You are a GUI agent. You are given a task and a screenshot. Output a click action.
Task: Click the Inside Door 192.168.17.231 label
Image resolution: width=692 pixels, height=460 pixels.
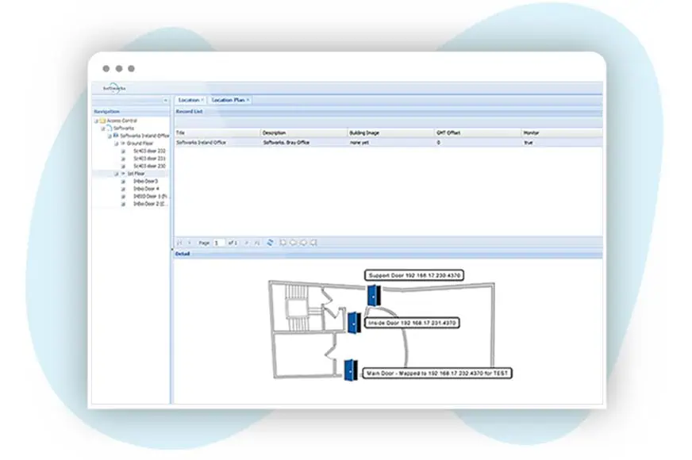click(x=412, y=324)
